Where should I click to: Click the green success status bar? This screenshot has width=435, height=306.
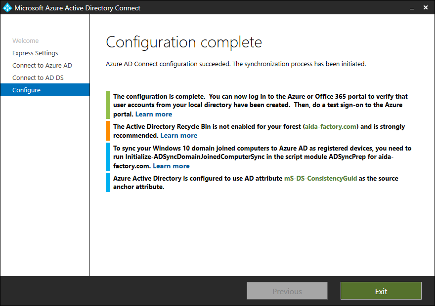(x=108, y=105)
